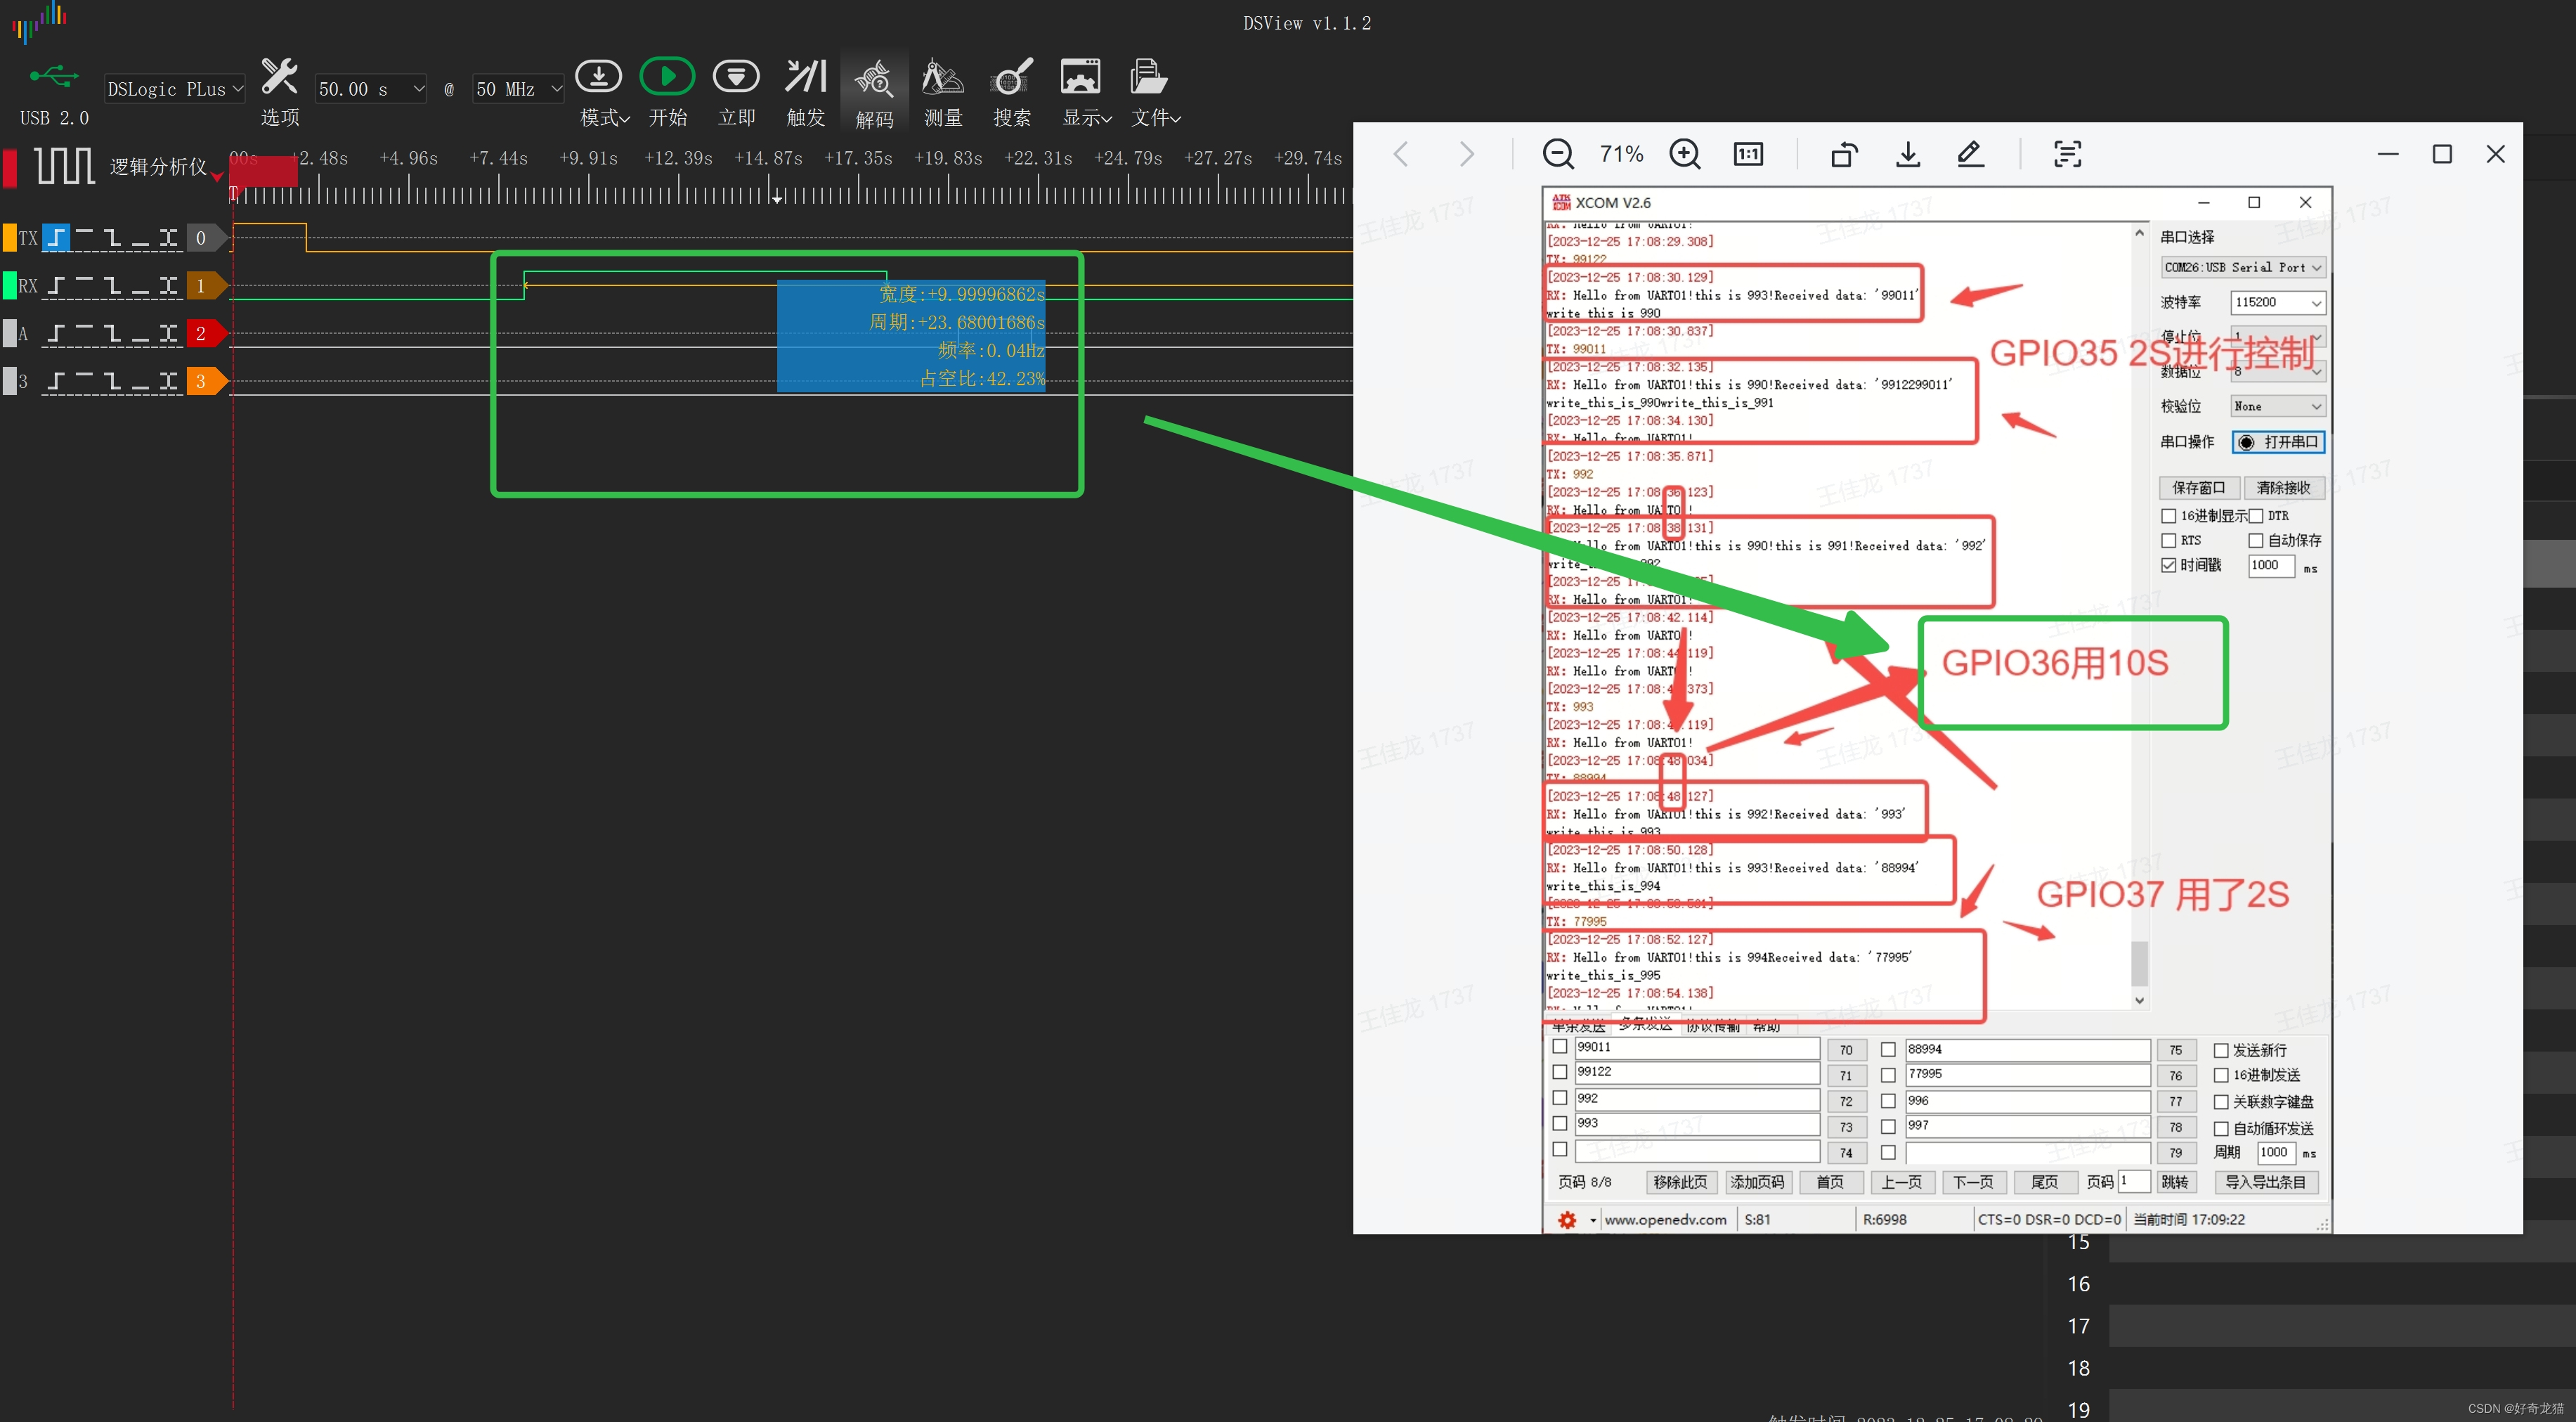Toggle the 16进制显示 checkbox
2576x1422 pixels.
(2168, 516)
